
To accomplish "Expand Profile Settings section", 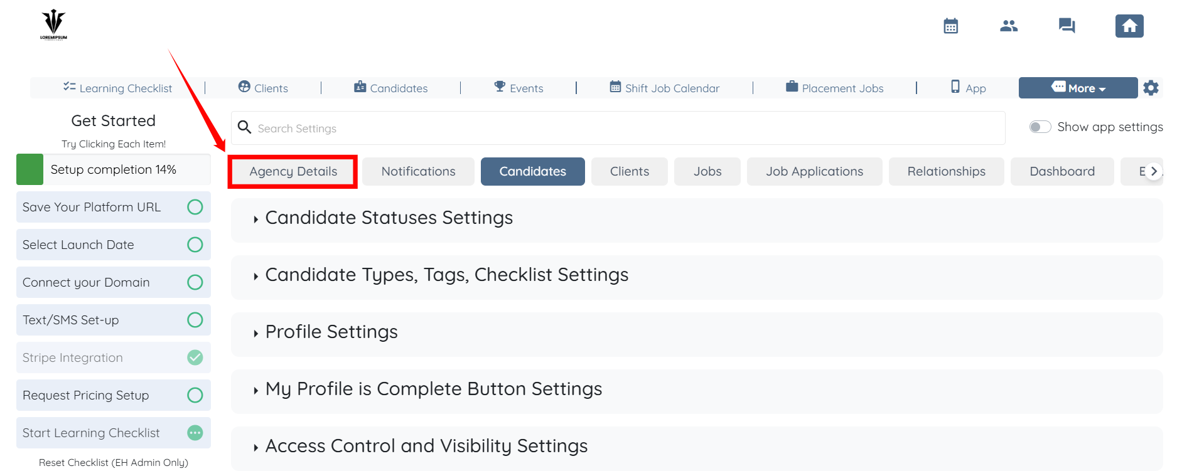I will (331, 332).
